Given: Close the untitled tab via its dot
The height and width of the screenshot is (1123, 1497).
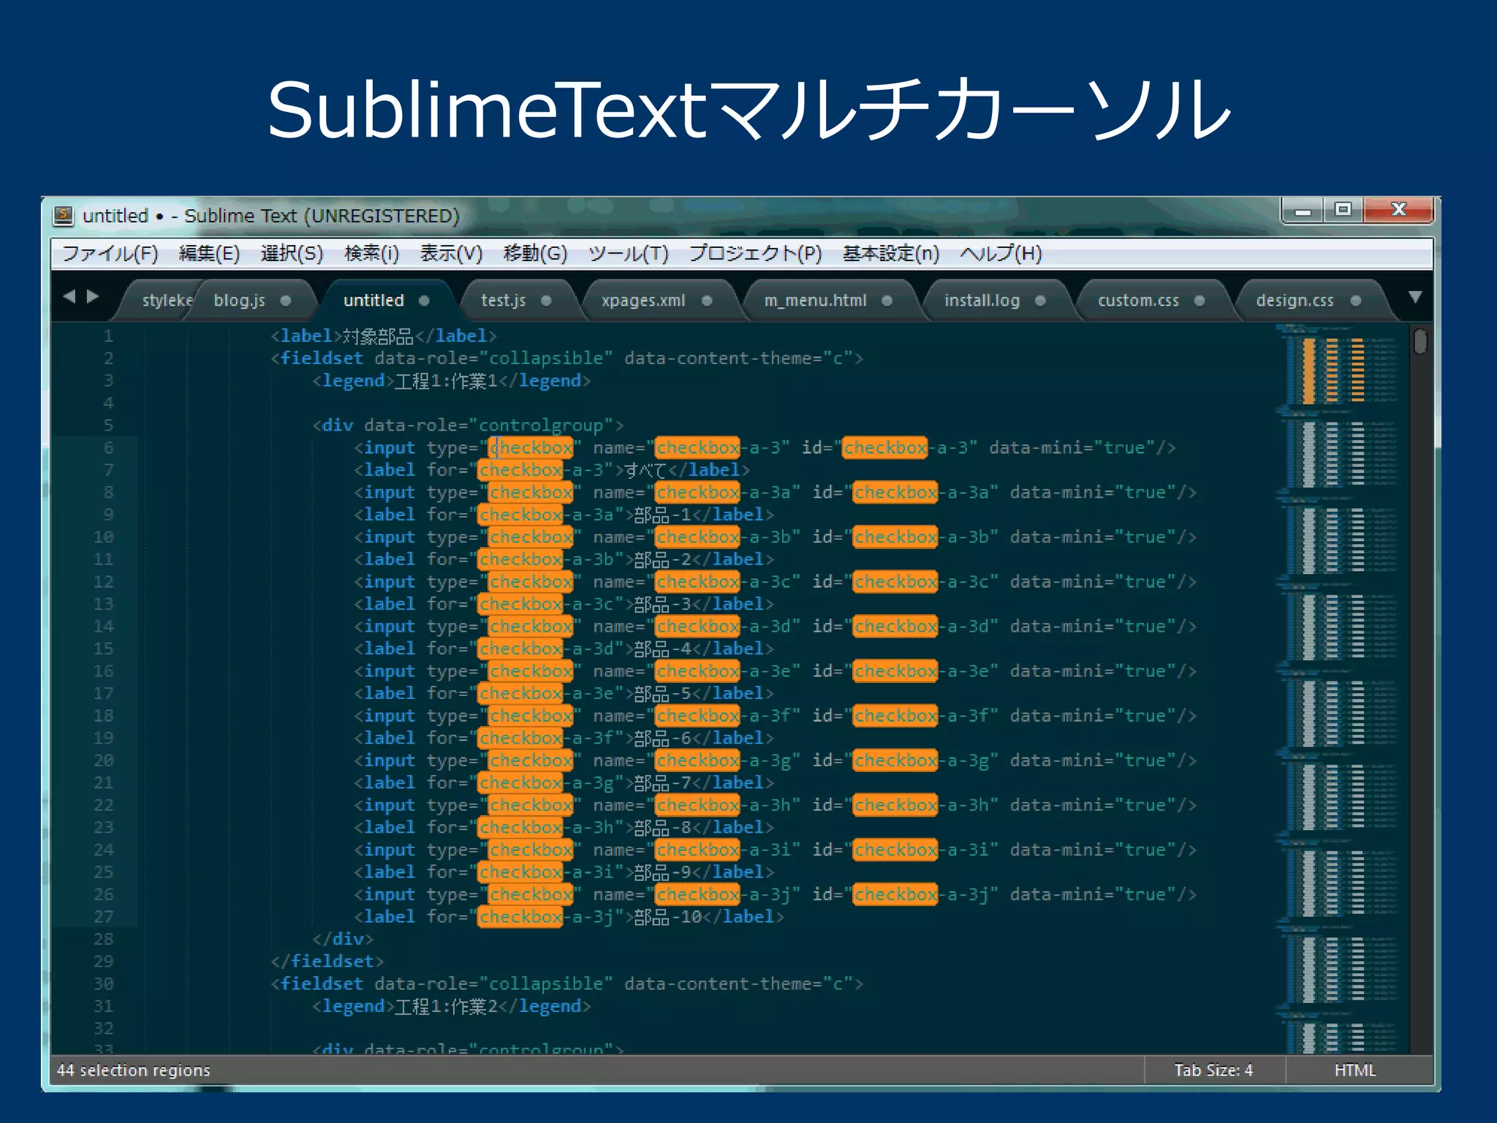Looking at the screenshot, I should tap(424, 300).
